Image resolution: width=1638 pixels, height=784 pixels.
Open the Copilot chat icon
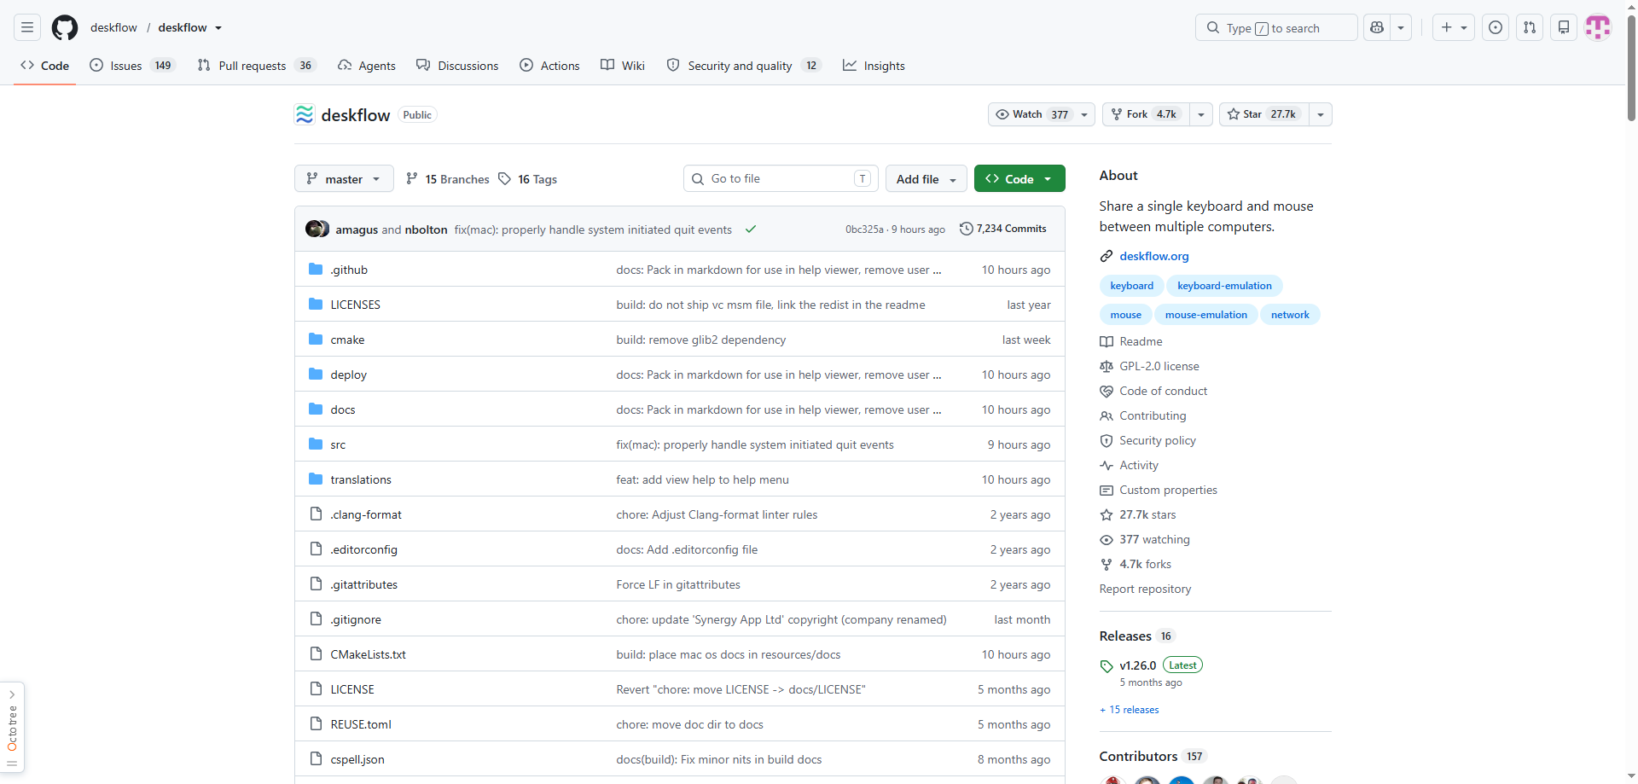coord(1377,27)
